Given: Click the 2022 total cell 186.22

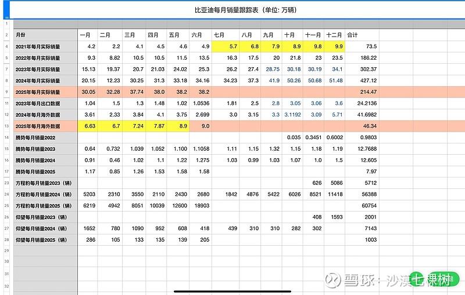Looking at the screenshot, I should [362, 58].
